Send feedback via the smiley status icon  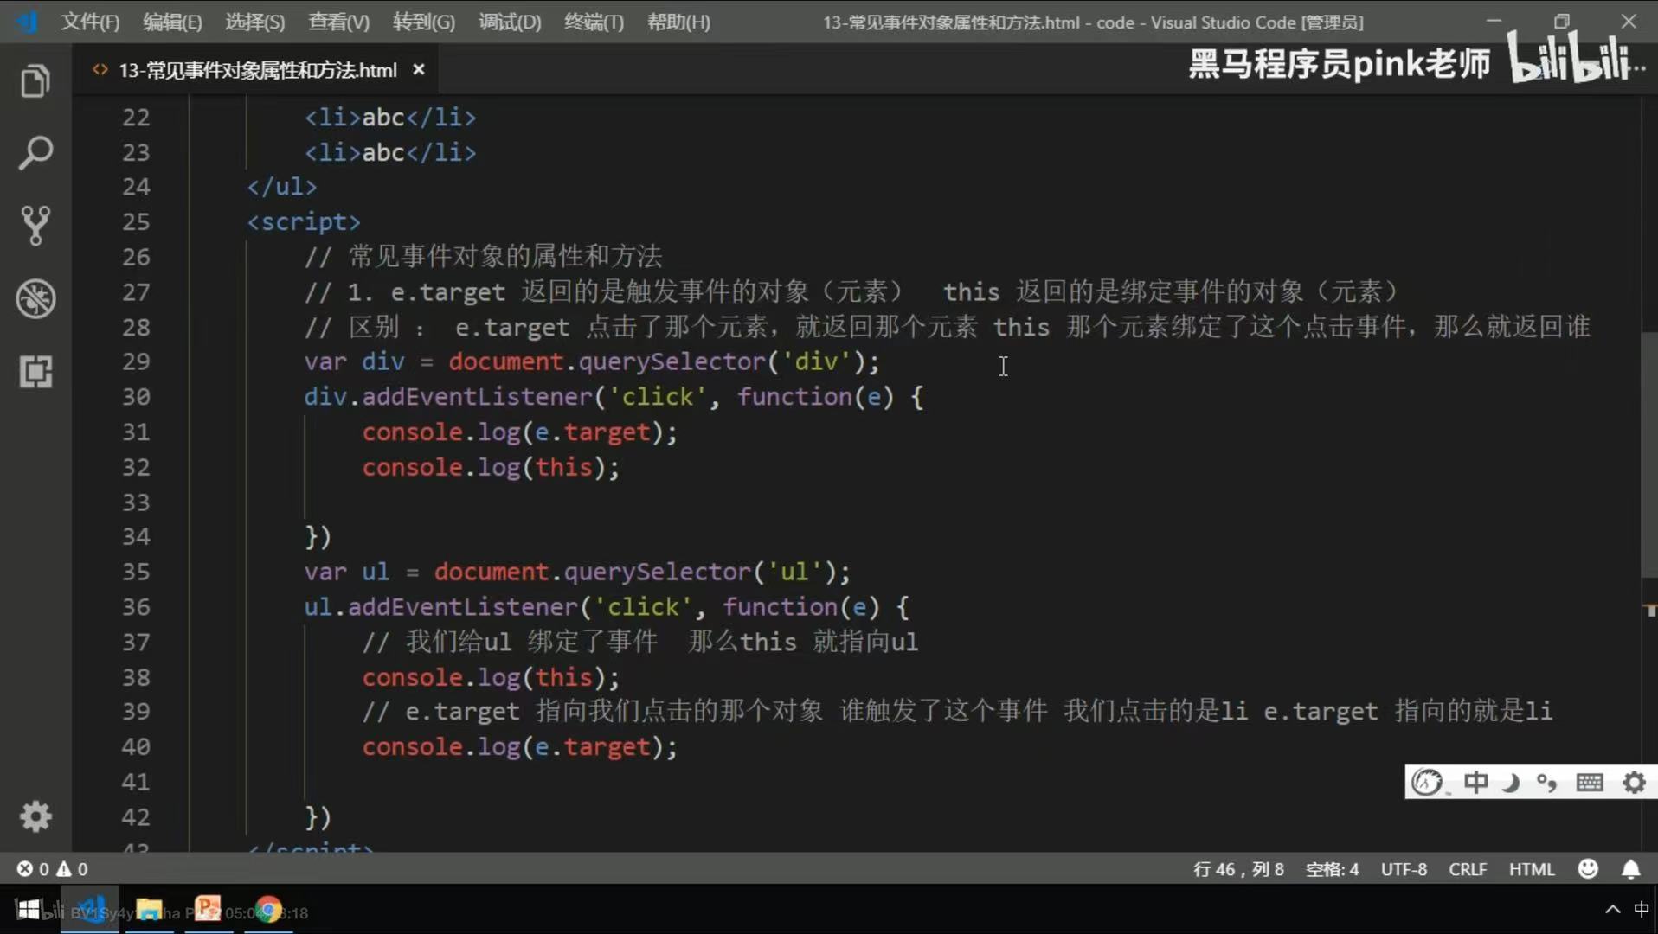(1590, 868)
